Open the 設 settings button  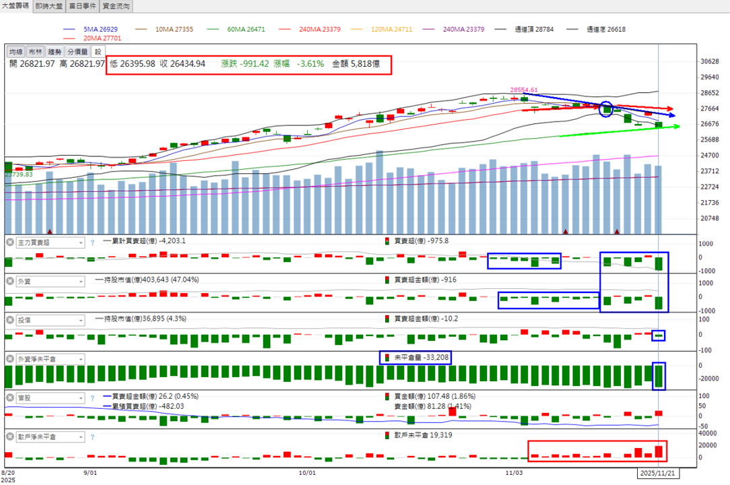98,52
